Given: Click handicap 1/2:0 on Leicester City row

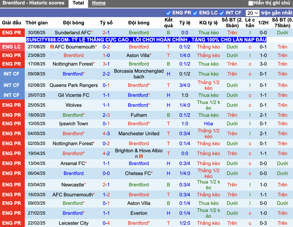Looking at the screenshot, I should point(185,223).
